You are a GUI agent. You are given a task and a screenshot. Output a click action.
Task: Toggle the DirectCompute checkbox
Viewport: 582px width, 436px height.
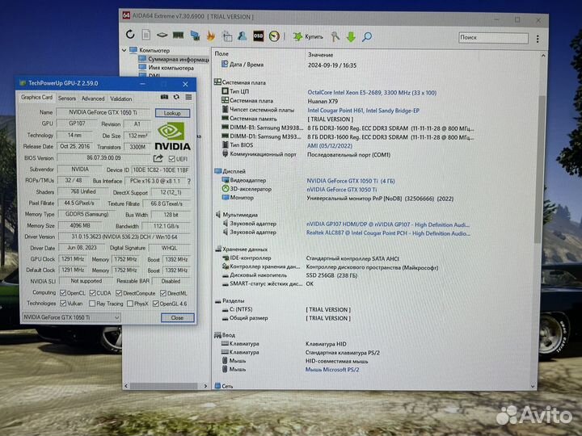pos(119,293)
